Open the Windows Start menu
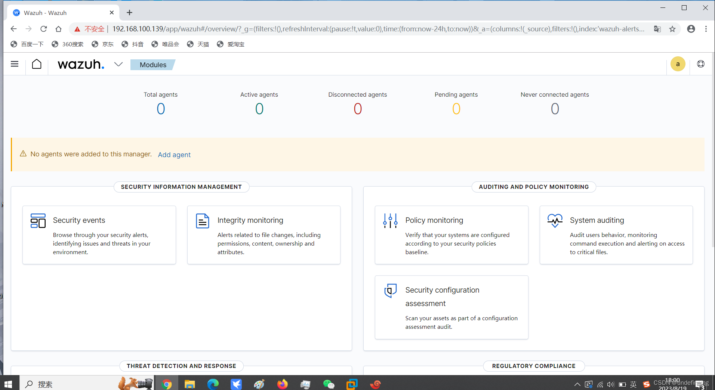 tap(8, 384)
